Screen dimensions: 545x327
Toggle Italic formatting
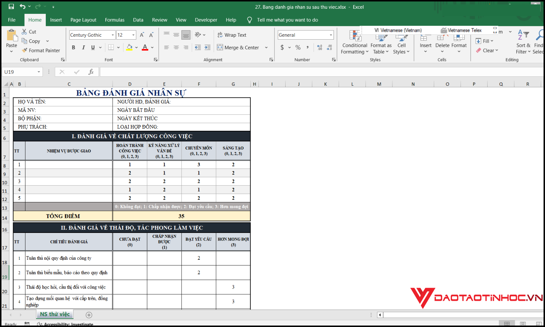tap(83, 47)
